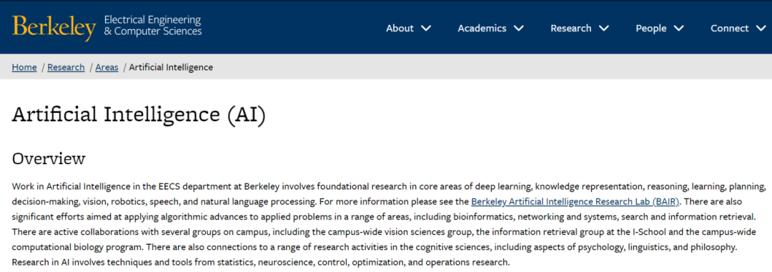Click the Electrical Engineering & Computer Sciences logo text
The width and height of the screenshot is (772, 272).
153,26
